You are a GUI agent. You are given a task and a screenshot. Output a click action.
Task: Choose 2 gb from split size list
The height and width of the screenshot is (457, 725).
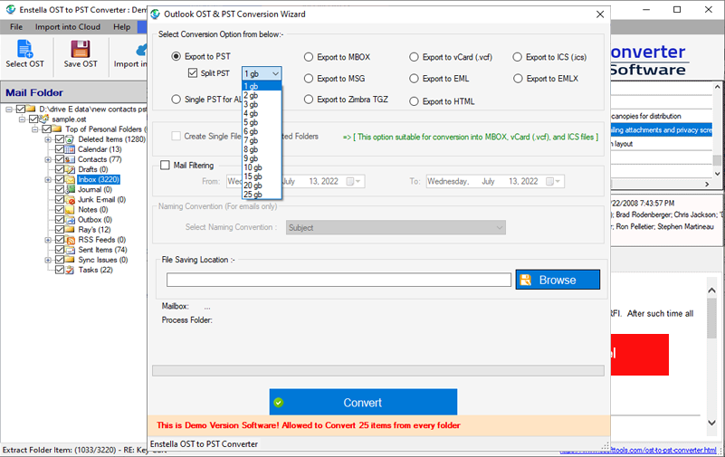tap(262, 96)
